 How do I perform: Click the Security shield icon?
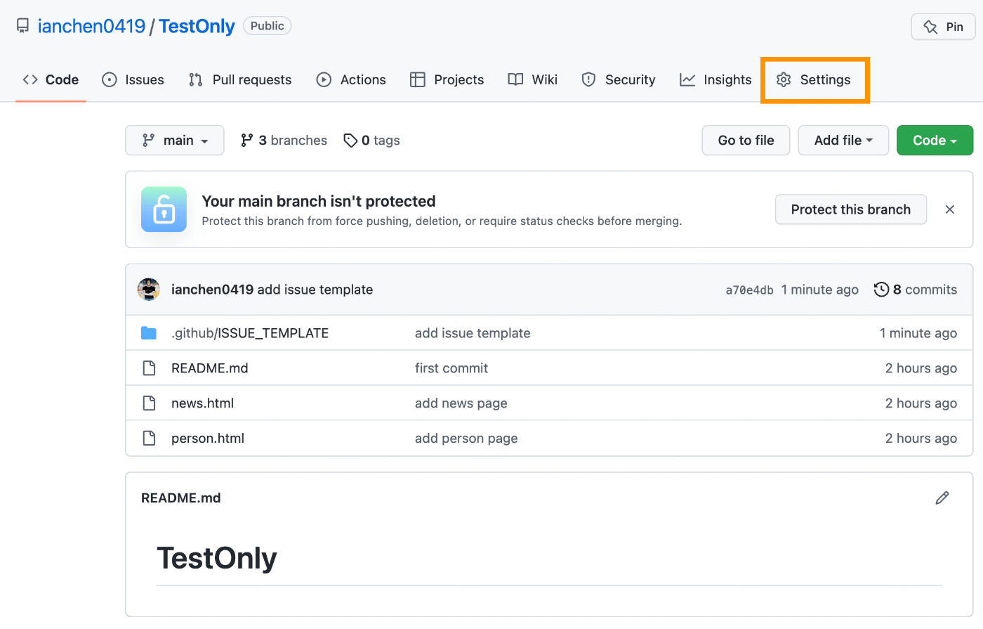(x=588, y=79)
